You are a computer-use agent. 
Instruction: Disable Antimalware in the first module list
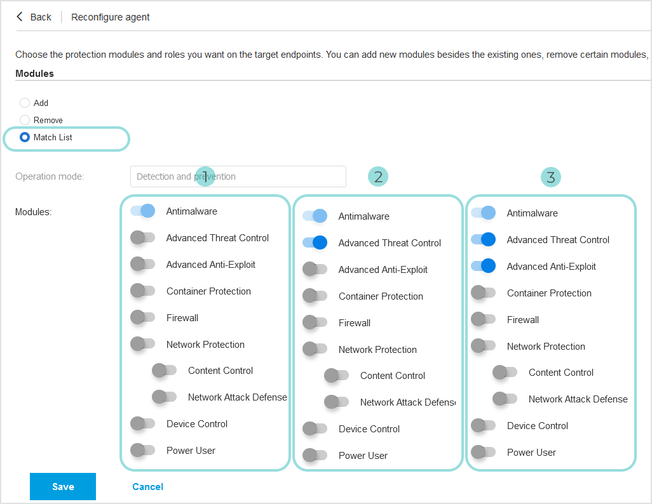[143, 211]
